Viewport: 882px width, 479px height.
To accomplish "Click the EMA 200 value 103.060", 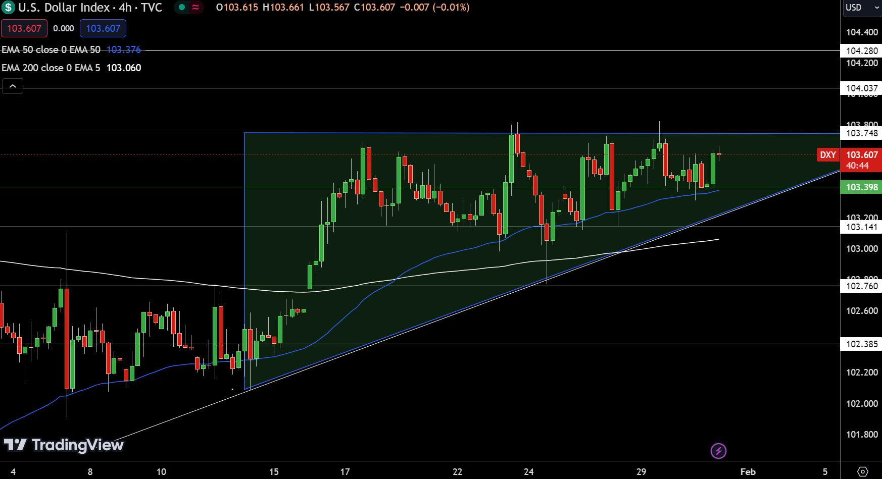I will pos(124,68).
